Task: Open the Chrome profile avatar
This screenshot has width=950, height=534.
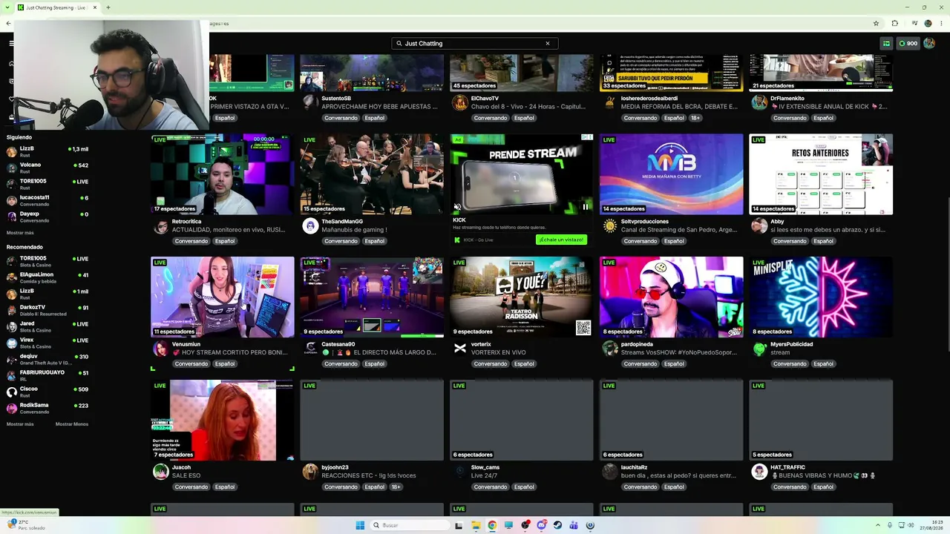Action: point(928,23)
